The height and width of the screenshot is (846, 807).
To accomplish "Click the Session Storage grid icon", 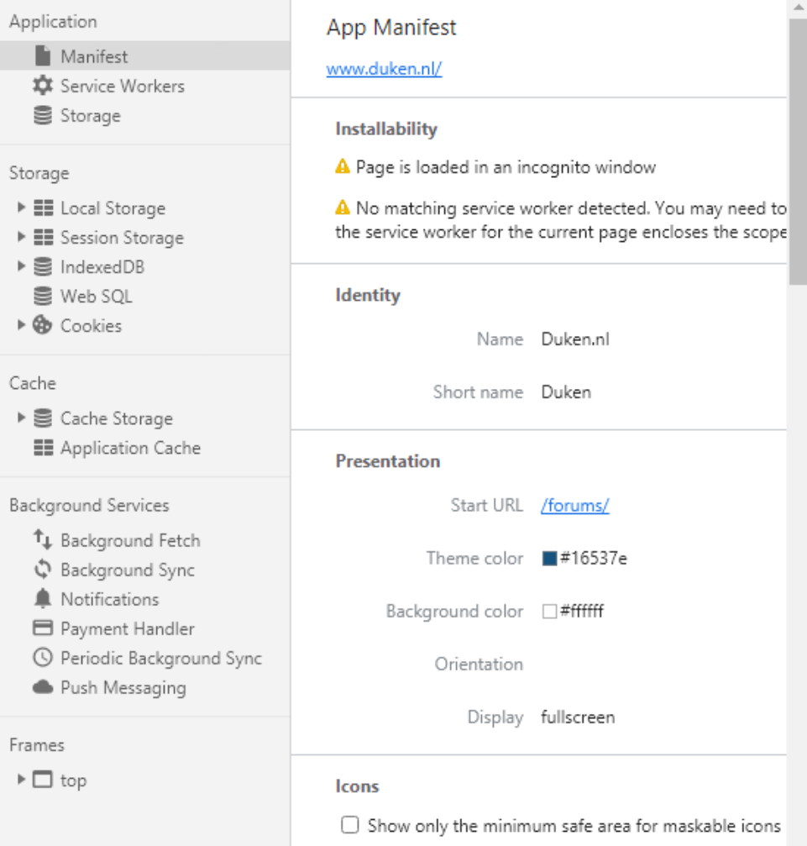I will tap(43, 238).
